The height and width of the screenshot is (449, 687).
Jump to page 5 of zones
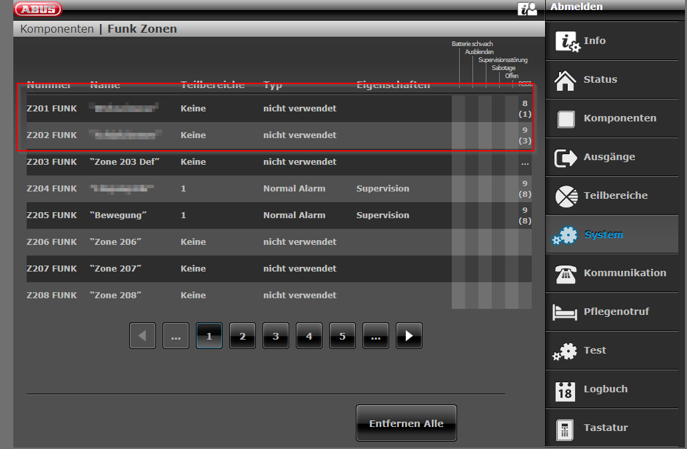point(343,336)
